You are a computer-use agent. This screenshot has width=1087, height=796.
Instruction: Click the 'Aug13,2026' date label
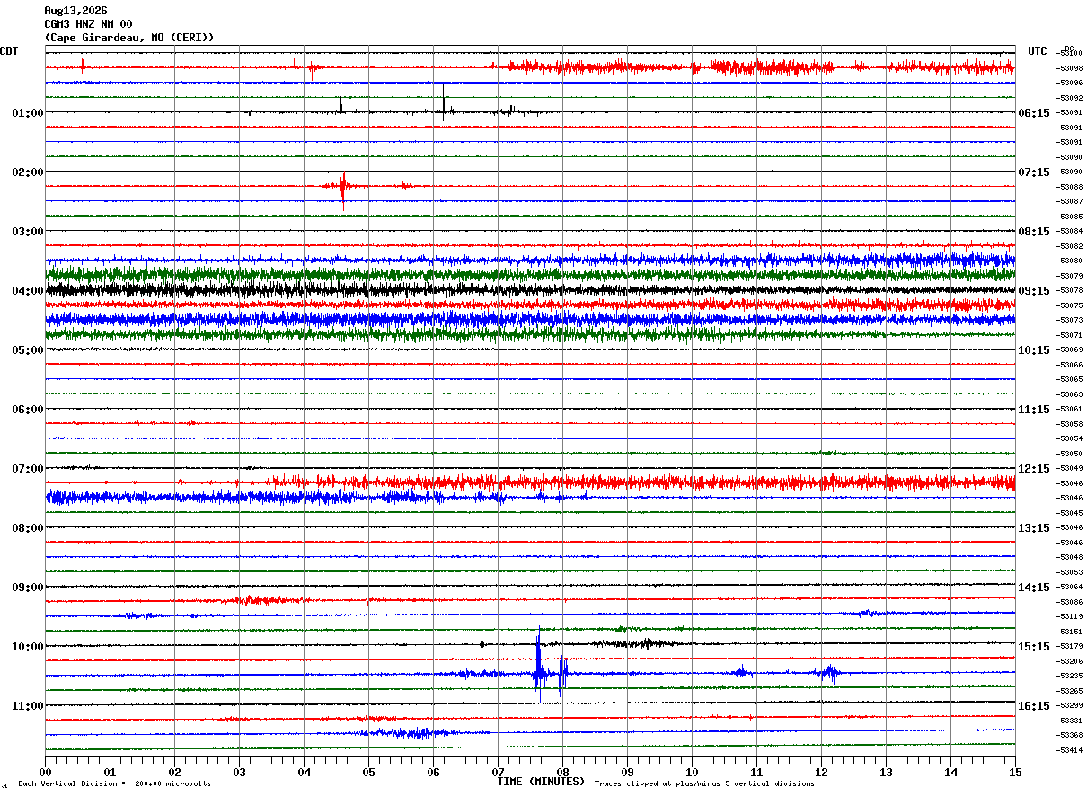pyautogui.click(x=76, y=11)
